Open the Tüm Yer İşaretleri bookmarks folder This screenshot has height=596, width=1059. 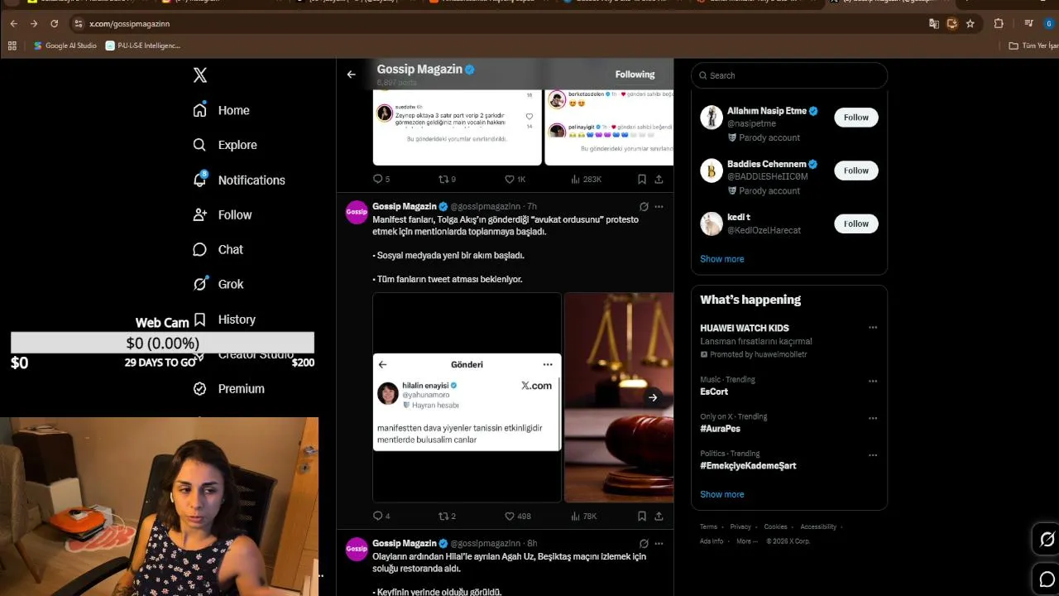point(1033,46)
